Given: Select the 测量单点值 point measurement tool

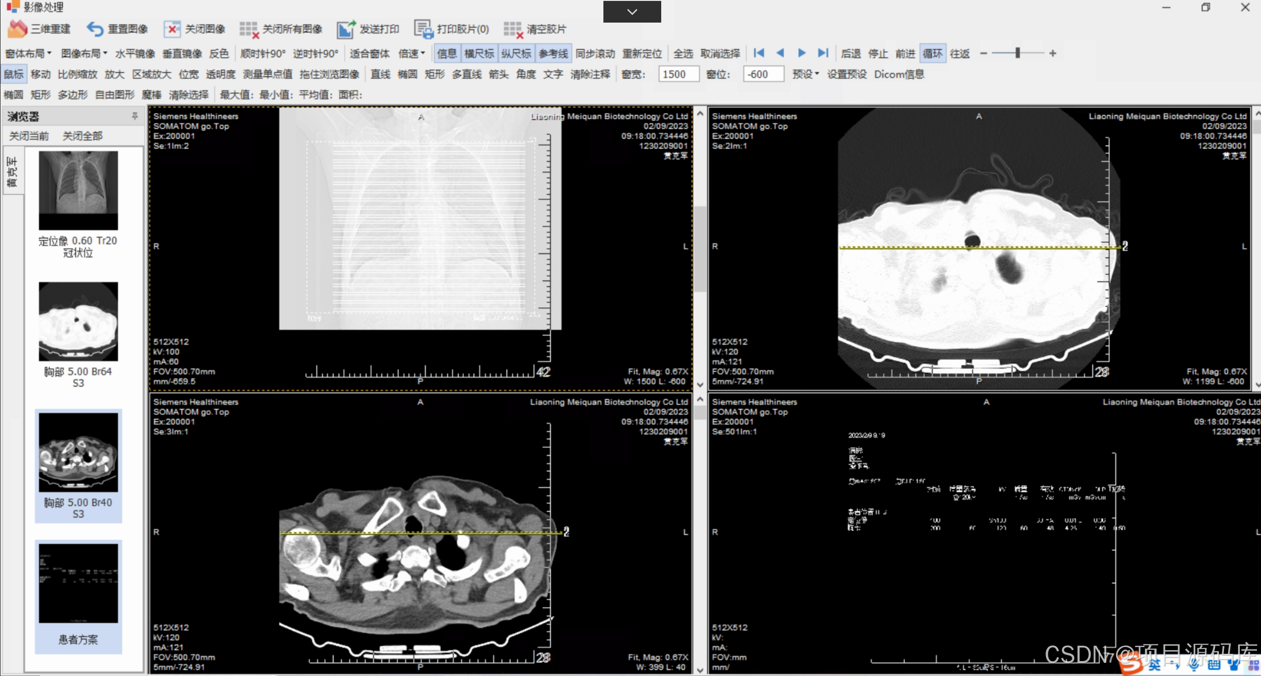Looking at the screenshot, I should [x=267, y=74].
